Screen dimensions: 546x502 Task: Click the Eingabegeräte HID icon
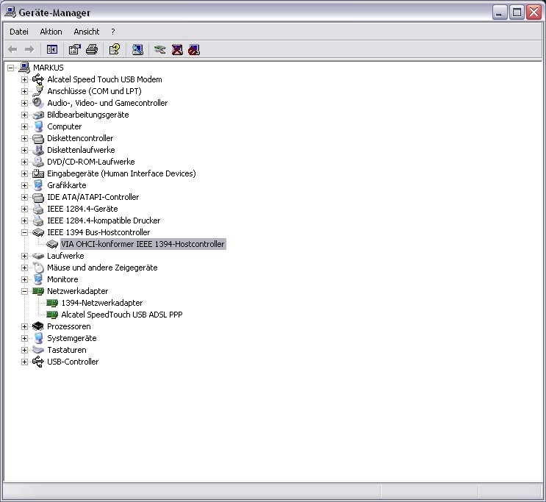(x=38, y=173)
